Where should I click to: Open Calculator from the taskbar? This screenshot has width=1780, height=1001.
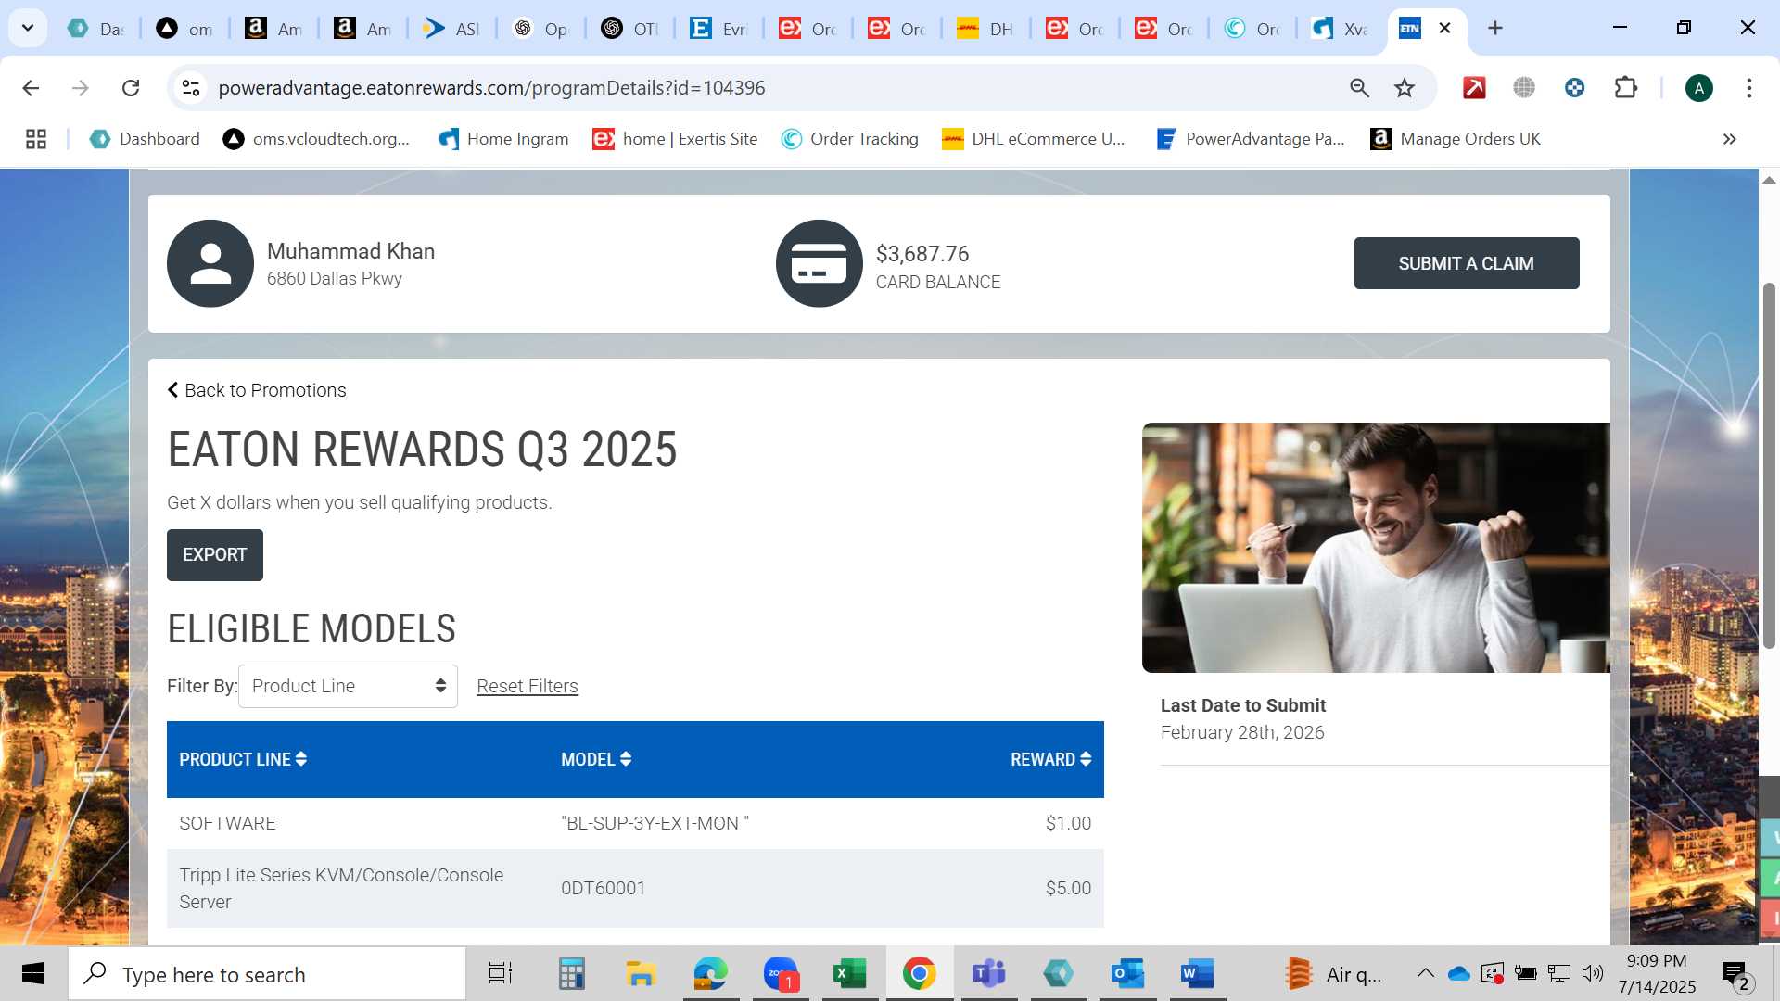(571, 974)
